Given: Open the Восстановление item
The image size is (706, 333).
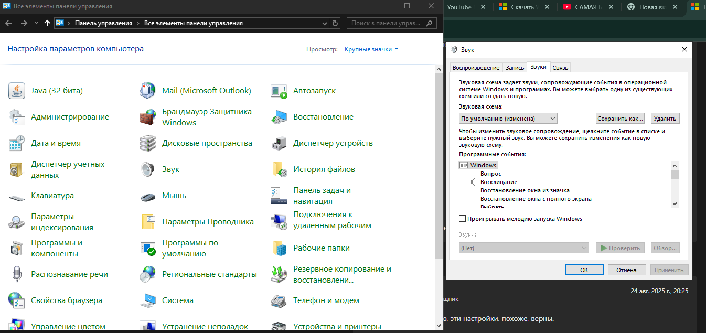Looking at the screenshot, I should [322, 116].
